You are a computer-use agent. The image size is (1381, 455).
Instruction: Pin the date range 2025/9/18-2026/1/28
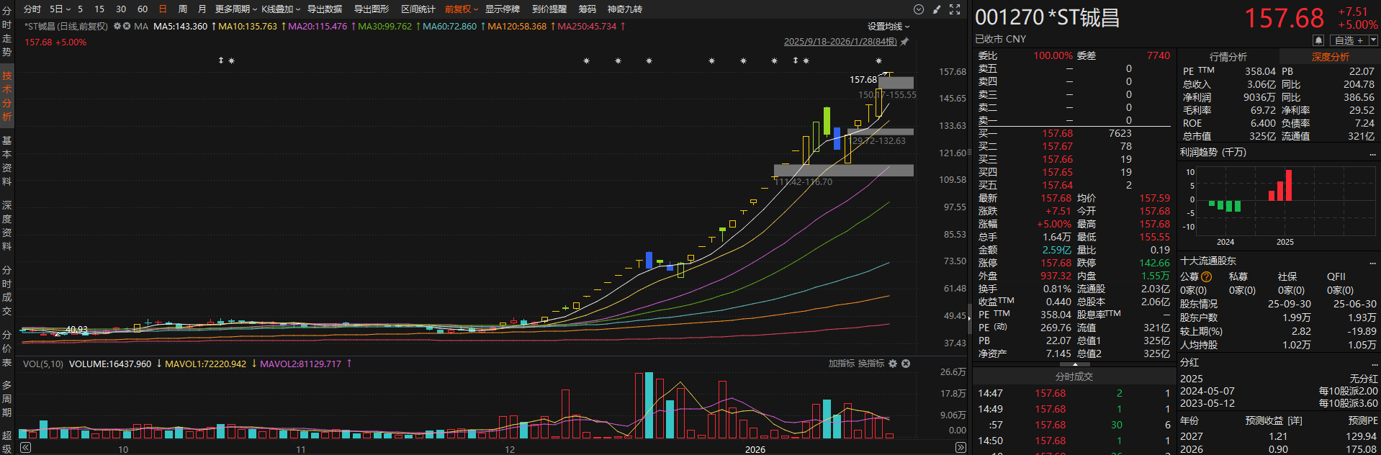tap(904, 42)
